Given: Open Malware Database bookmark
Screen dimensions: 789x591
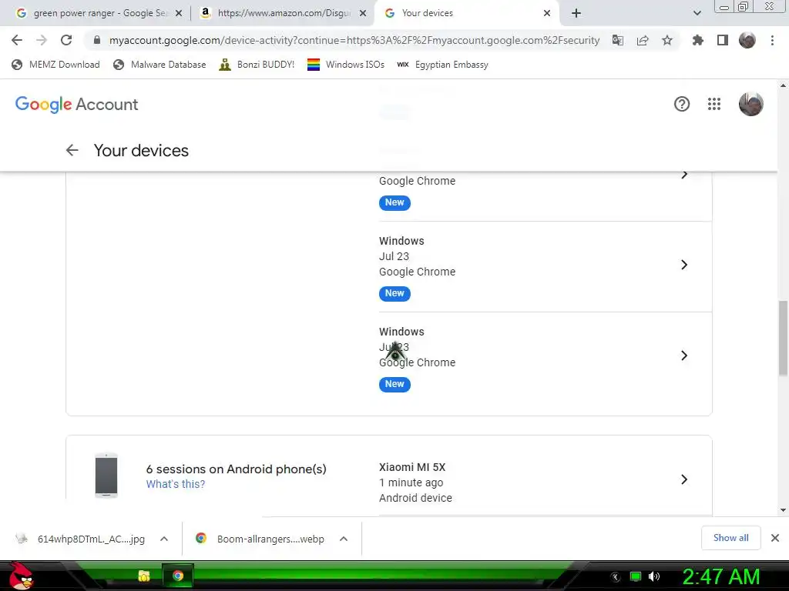Looking at the screenshot, I should 160,65.
